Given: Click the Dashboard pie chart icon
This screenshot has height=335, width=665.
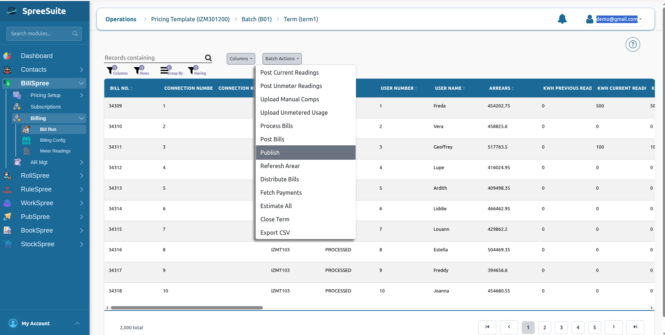Looking at the screenshot, I should coord(7,56).
